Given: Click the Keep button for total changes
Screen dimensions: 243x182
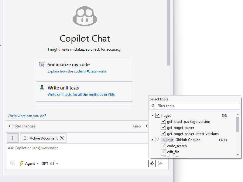Looking at the screenshot, I should (137, 126).
